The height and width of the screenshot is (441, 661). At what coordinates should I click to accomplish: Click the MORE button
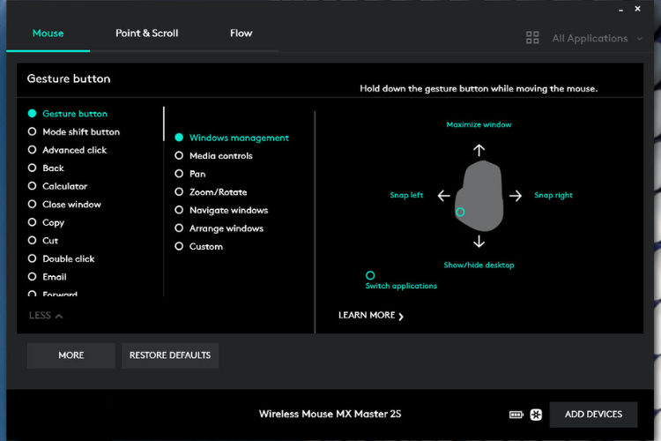tap(71, 355)
